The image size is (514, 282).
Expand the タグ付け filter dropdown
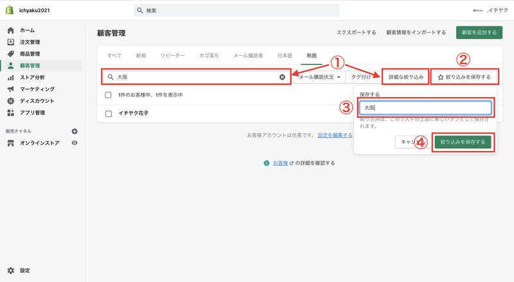tap(363, 77)
